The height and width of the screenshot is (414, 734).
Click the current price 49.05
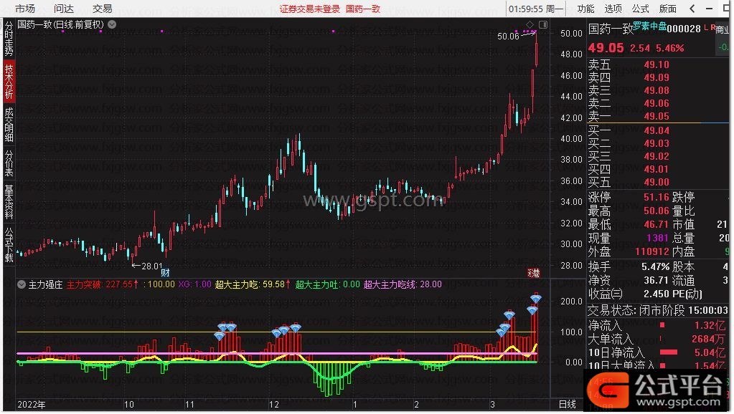606,48
